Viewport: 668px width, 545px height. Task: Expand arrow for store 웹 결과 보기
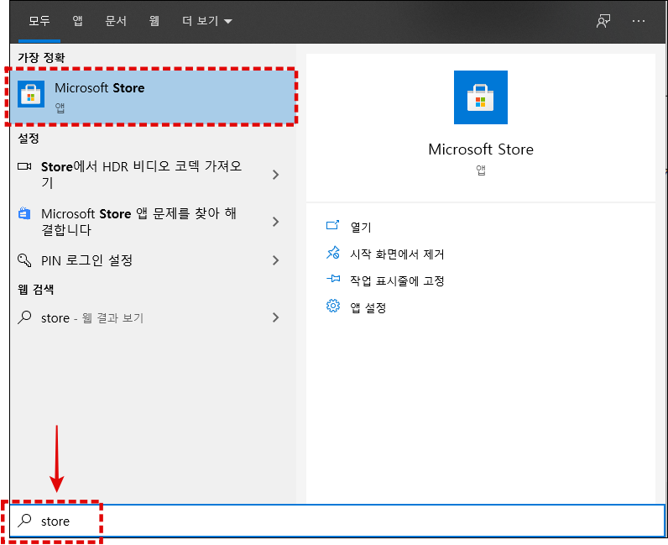[x=275, y=317]
